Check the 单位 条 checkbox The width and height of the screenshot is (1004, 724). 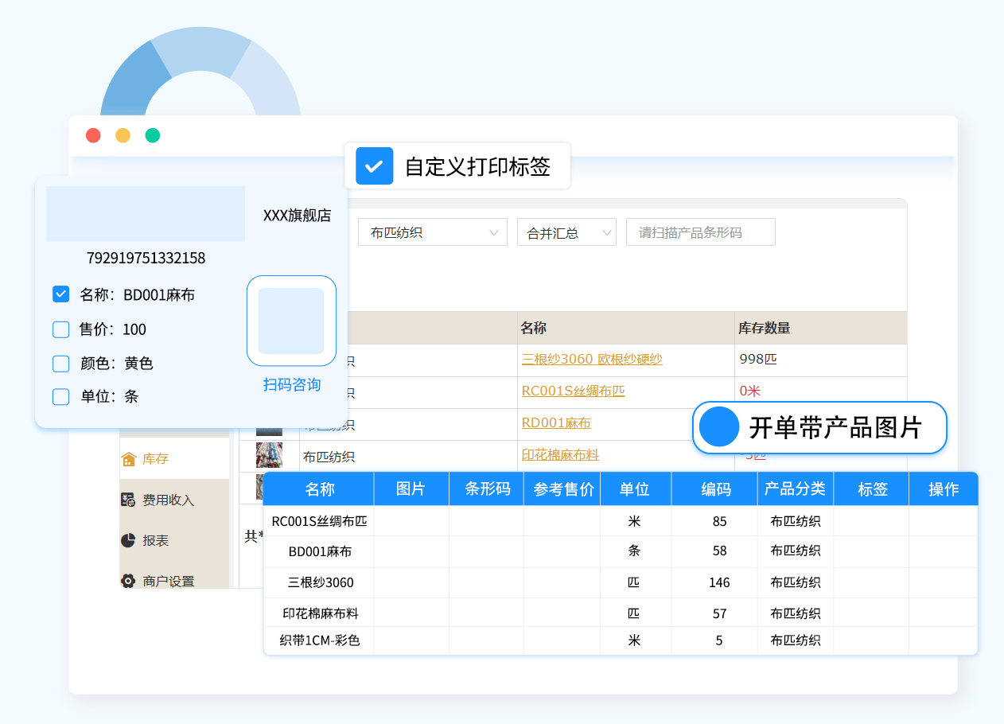point(61,396)
